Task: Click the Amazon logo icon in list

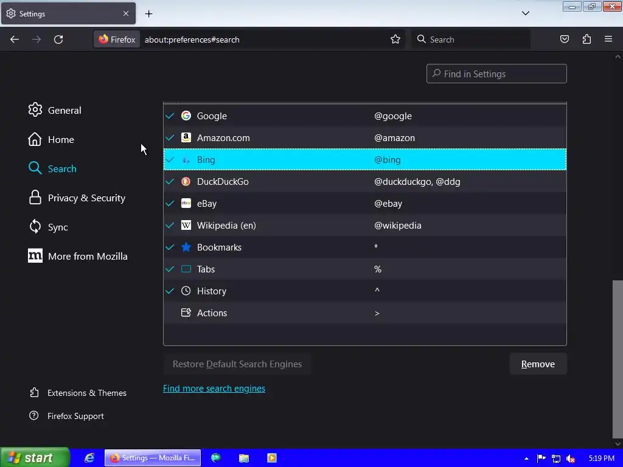Action: [x=186, y=137]
